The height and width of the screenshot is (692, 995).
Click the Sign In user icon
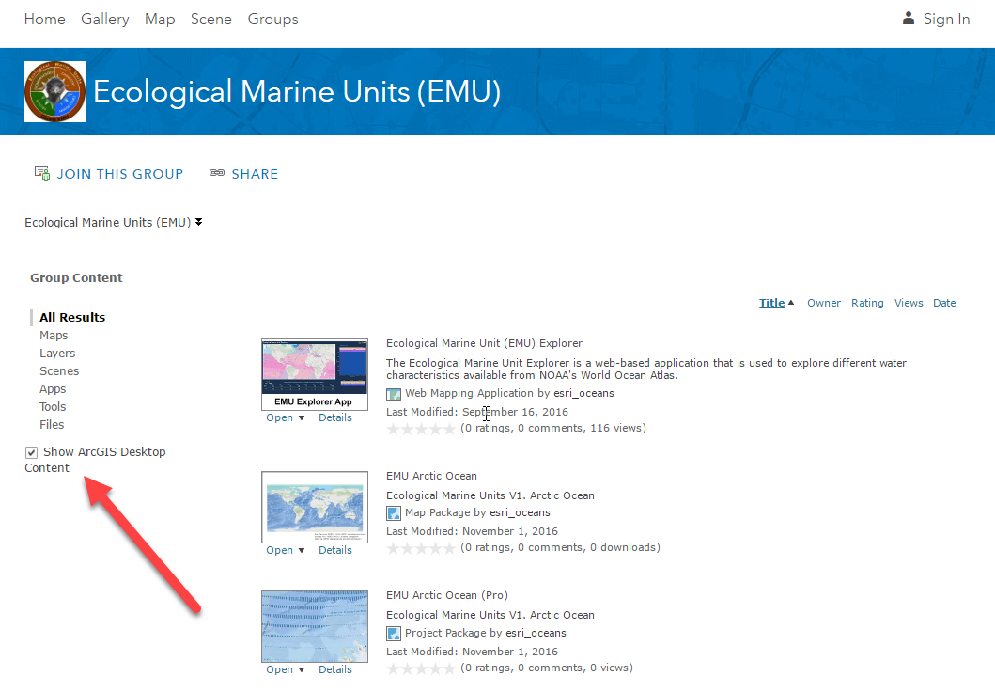point(908,19)
